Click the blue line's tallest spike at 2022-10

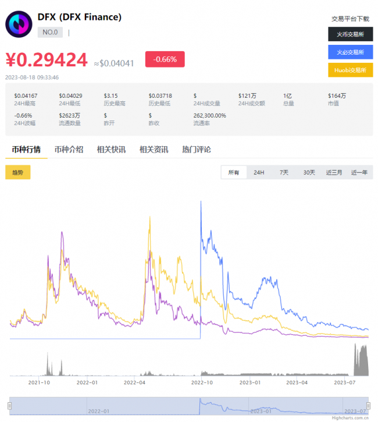[x=201, y=203]
